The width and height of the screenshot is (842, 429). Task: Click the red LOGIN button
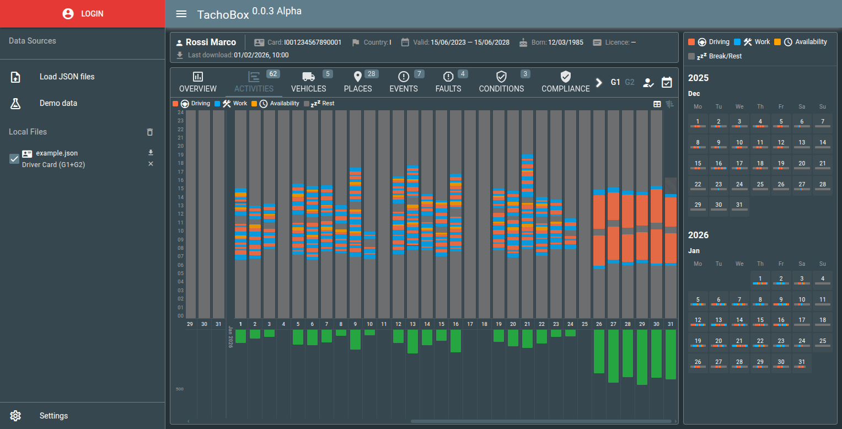pos(83,14)
